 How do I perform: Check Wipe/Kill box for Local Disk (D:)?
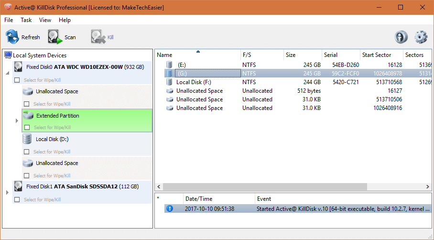27,152
